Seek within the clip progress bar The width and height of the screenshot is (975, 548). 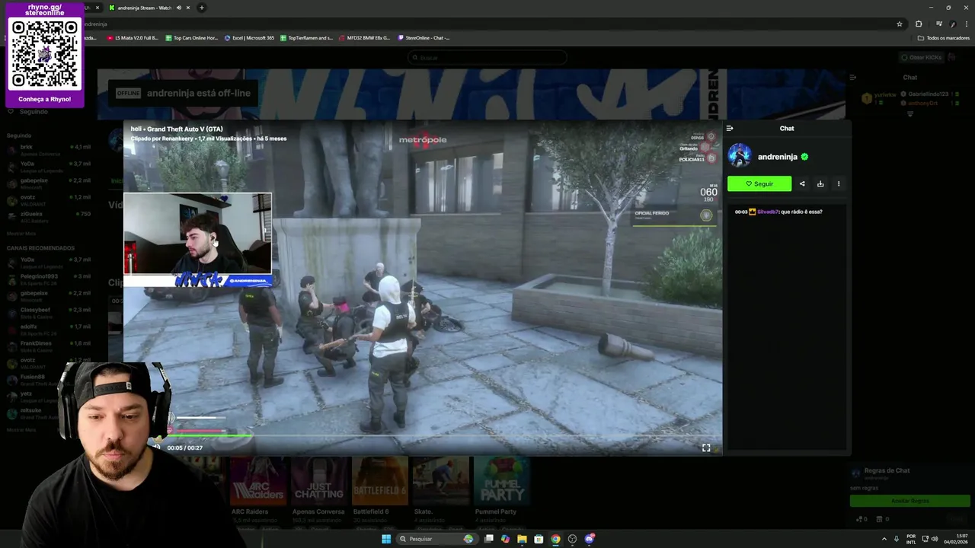pos(423,436)
